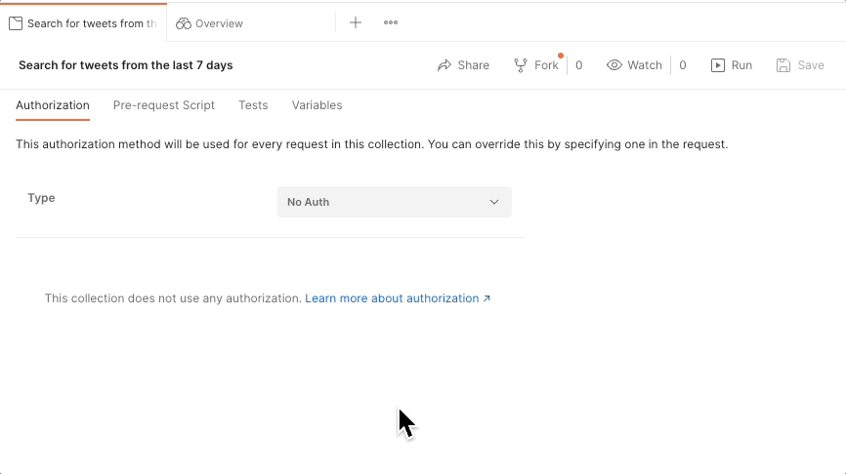Open a new tab with plus icon

click(355, 22)
